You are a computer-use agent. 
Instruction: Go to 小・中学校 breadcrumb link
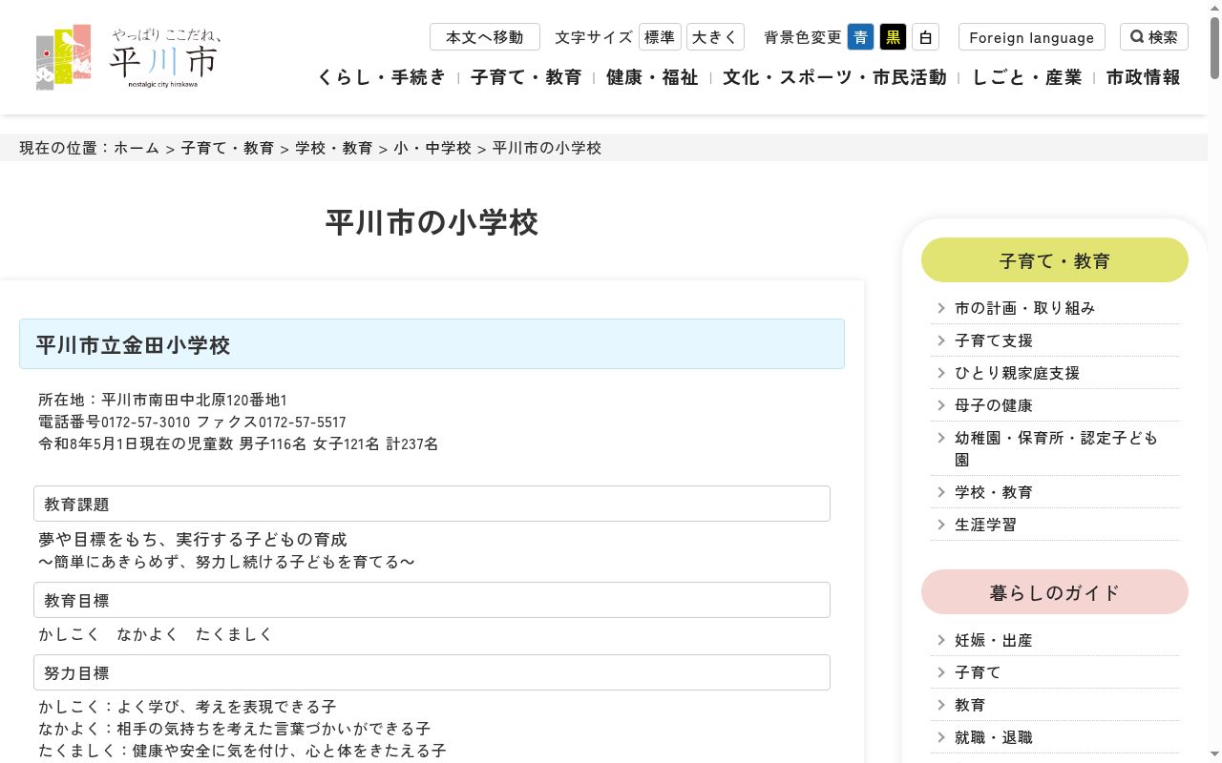[432, 148]
